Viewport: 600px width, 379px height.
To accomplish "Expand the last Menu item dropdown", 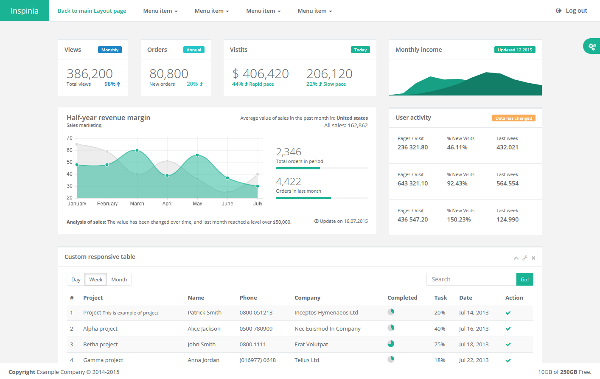I will (x=314, y=11).
